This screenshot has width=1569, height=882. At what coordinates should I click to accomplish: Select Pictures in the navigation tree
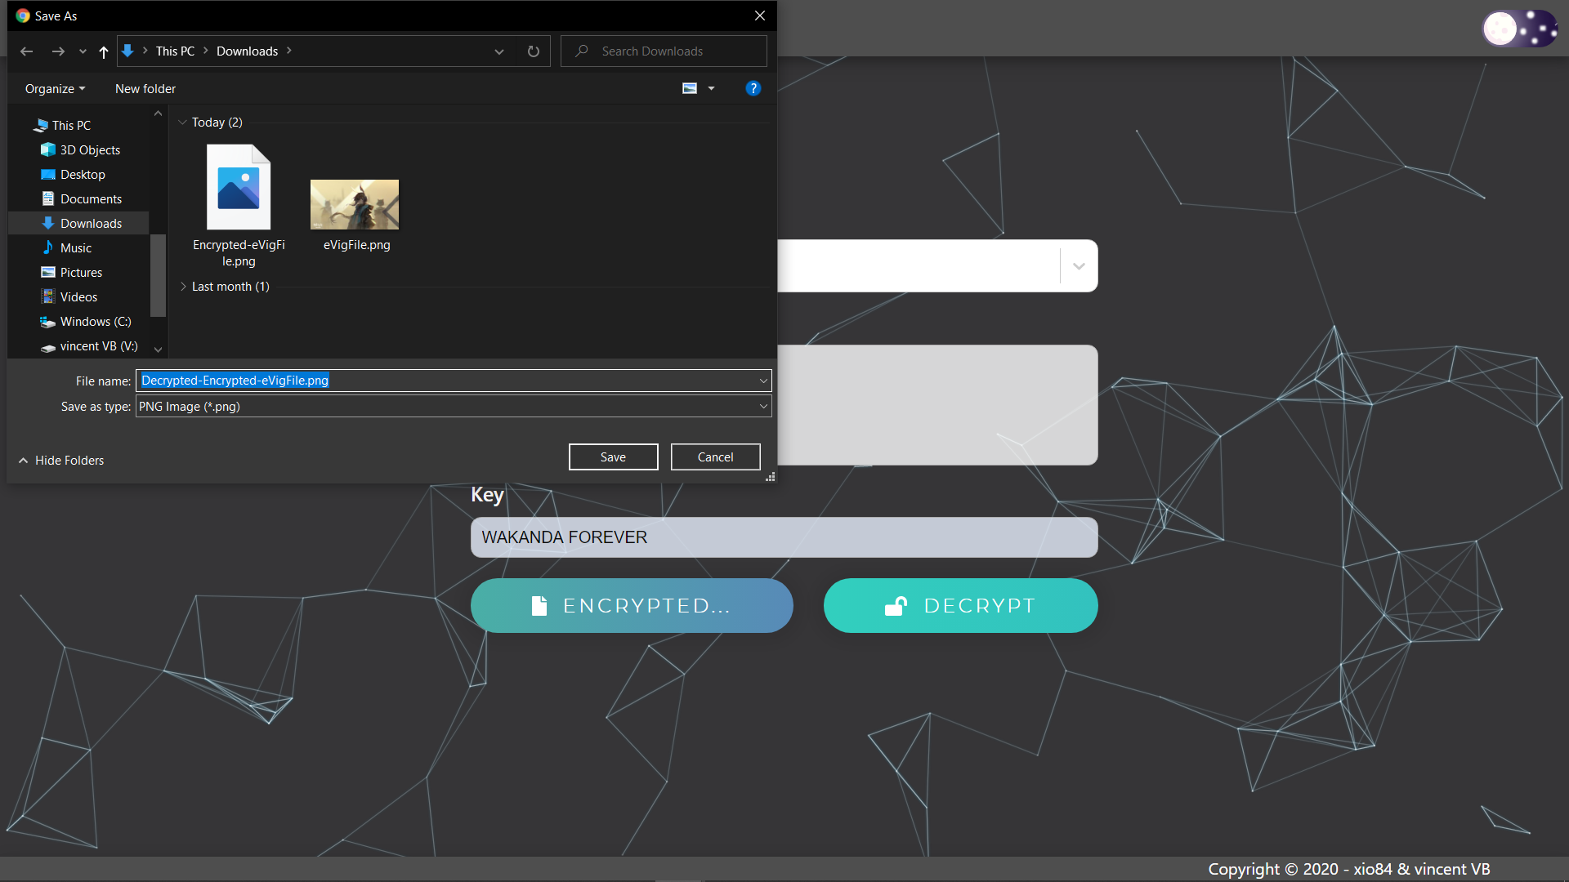(x=81, y=273)
